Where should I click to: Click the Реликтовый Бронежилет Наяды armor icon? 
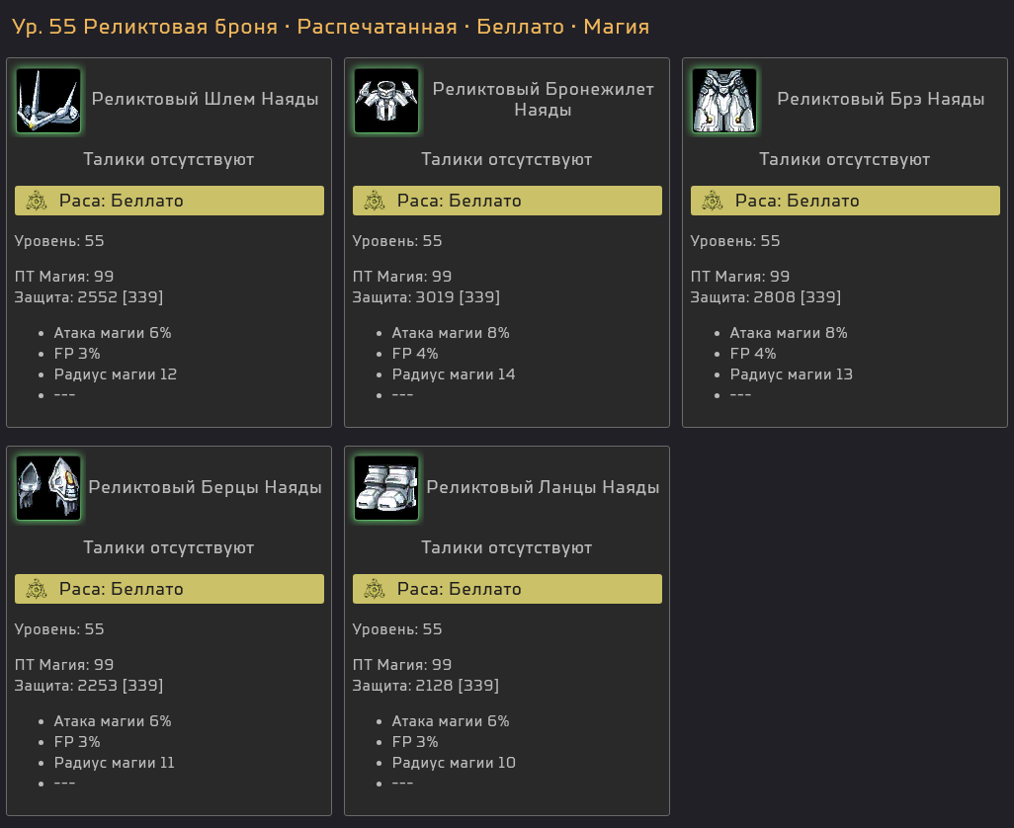coord(386,101)
